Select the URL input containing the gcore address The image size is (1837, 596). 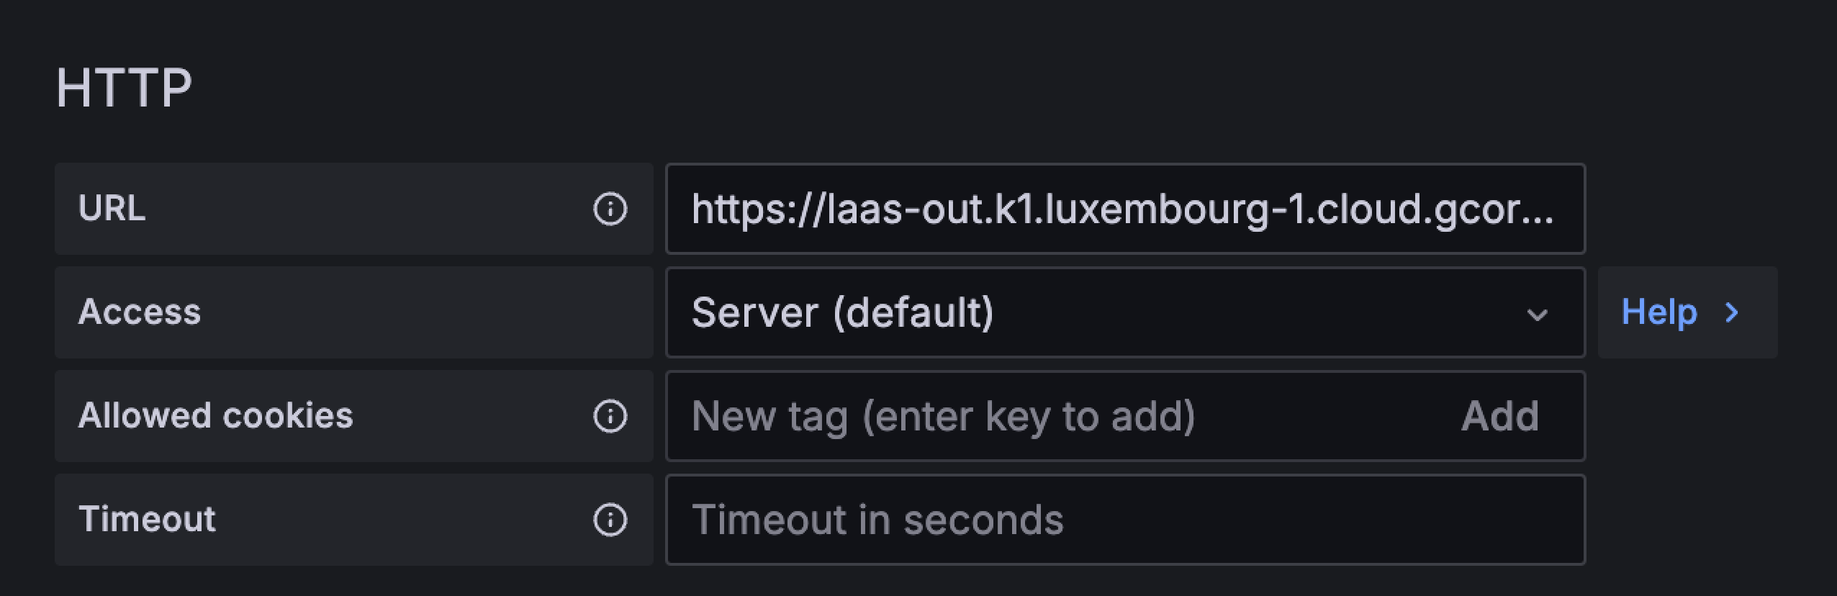point(1123,209)
